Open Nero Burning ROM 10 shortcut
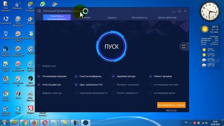 (x=18, y=36)
